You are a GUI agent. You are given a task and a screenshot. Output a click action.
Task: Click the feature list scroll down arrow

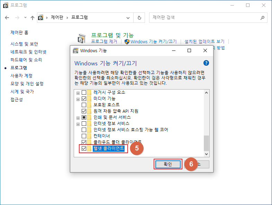[207, 154]
